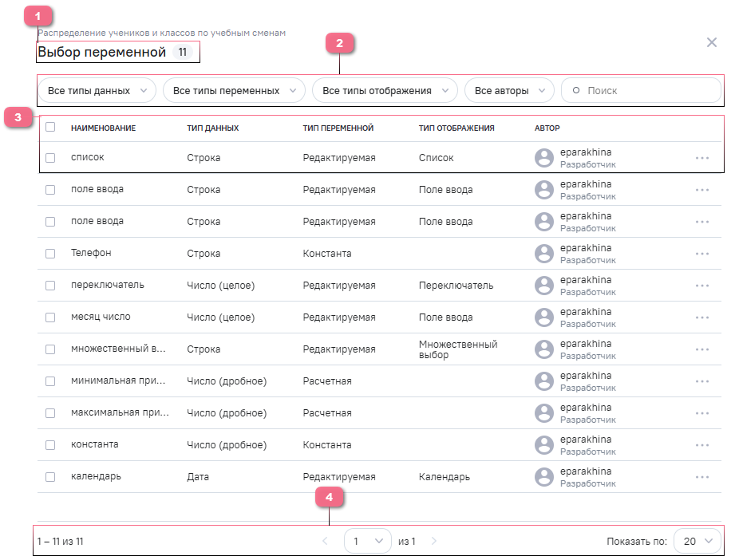
Task: Click the next page arrow in pagination
Action: 434,542
